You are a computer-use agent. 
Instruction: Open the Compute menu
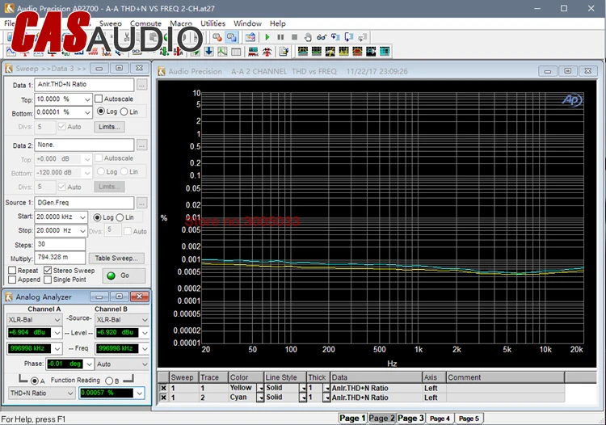coord(145,23)
